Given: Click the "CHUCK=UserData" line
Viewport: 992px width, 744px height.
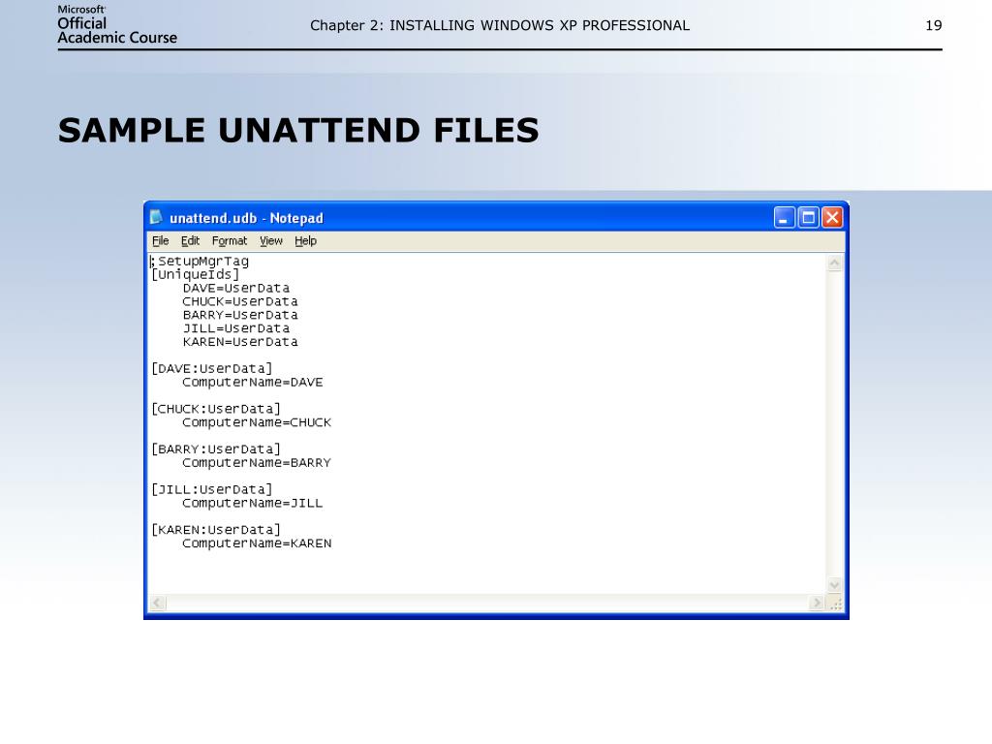Looking at the screenshot, I should point(240,302).
